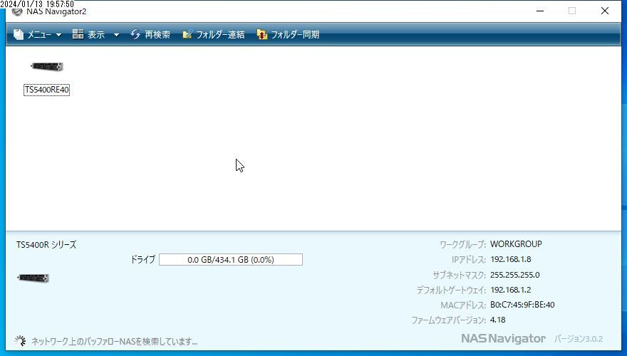Click the ネットワーク上のバッファローNAS status text

click(115, 342)
